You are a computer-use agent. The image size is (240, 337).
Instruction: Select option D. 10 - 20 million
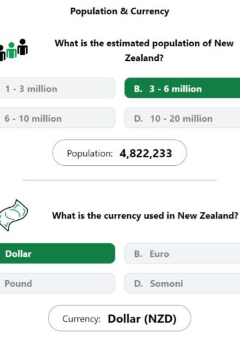182,118
